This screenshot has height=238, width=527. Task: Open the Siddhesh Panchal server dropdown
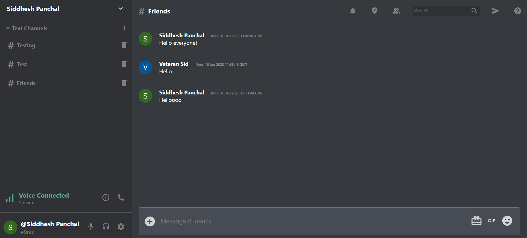tap(120, 9)
